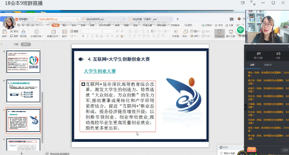The height and width of the screenshot is (155, 289).
Task: Insert a text box (文本框)
Action: click(x=176, y=32)
